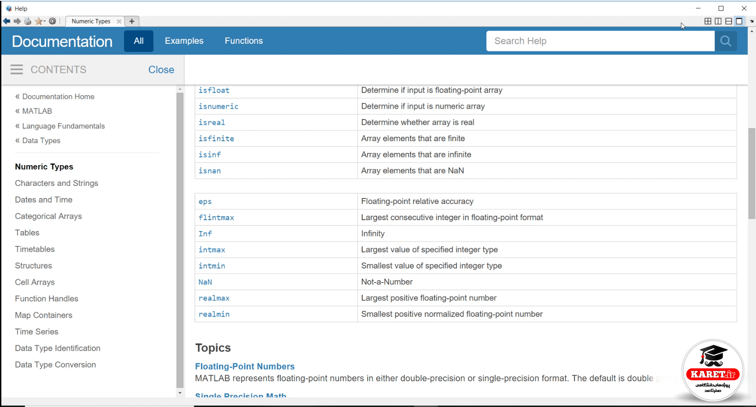Image resolution: width=756 pixels, height=407 pixels.
Task: Open Categorical Arrays
Action: tap(48, 216)
